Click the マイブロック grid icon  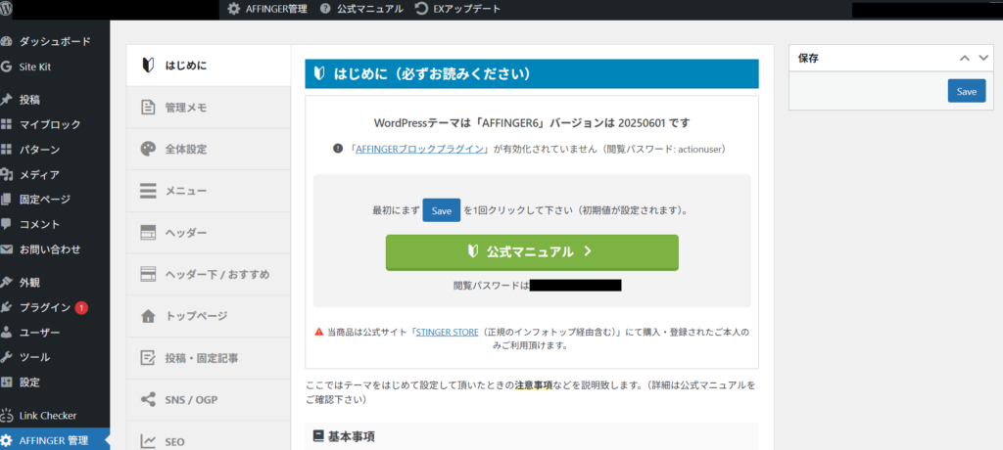[x=7, y=124]
